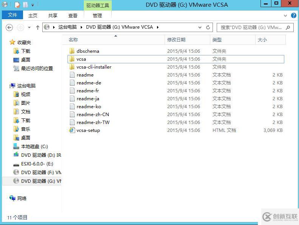The image size is (299, 225).
Task: Click the readme-zh-TW file icon
Action: [72, 122]
